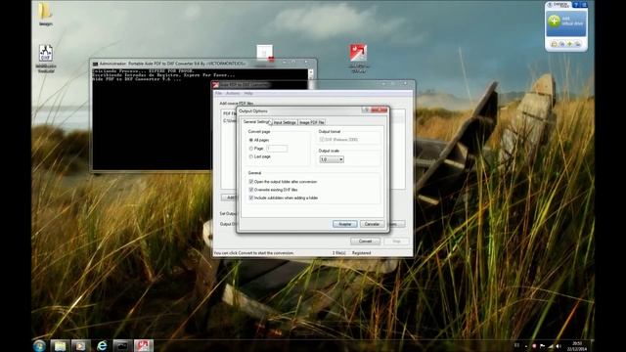Click the Stop button in converter window
This screenshot has width=626, height=352.
click(x=396, y=242)
